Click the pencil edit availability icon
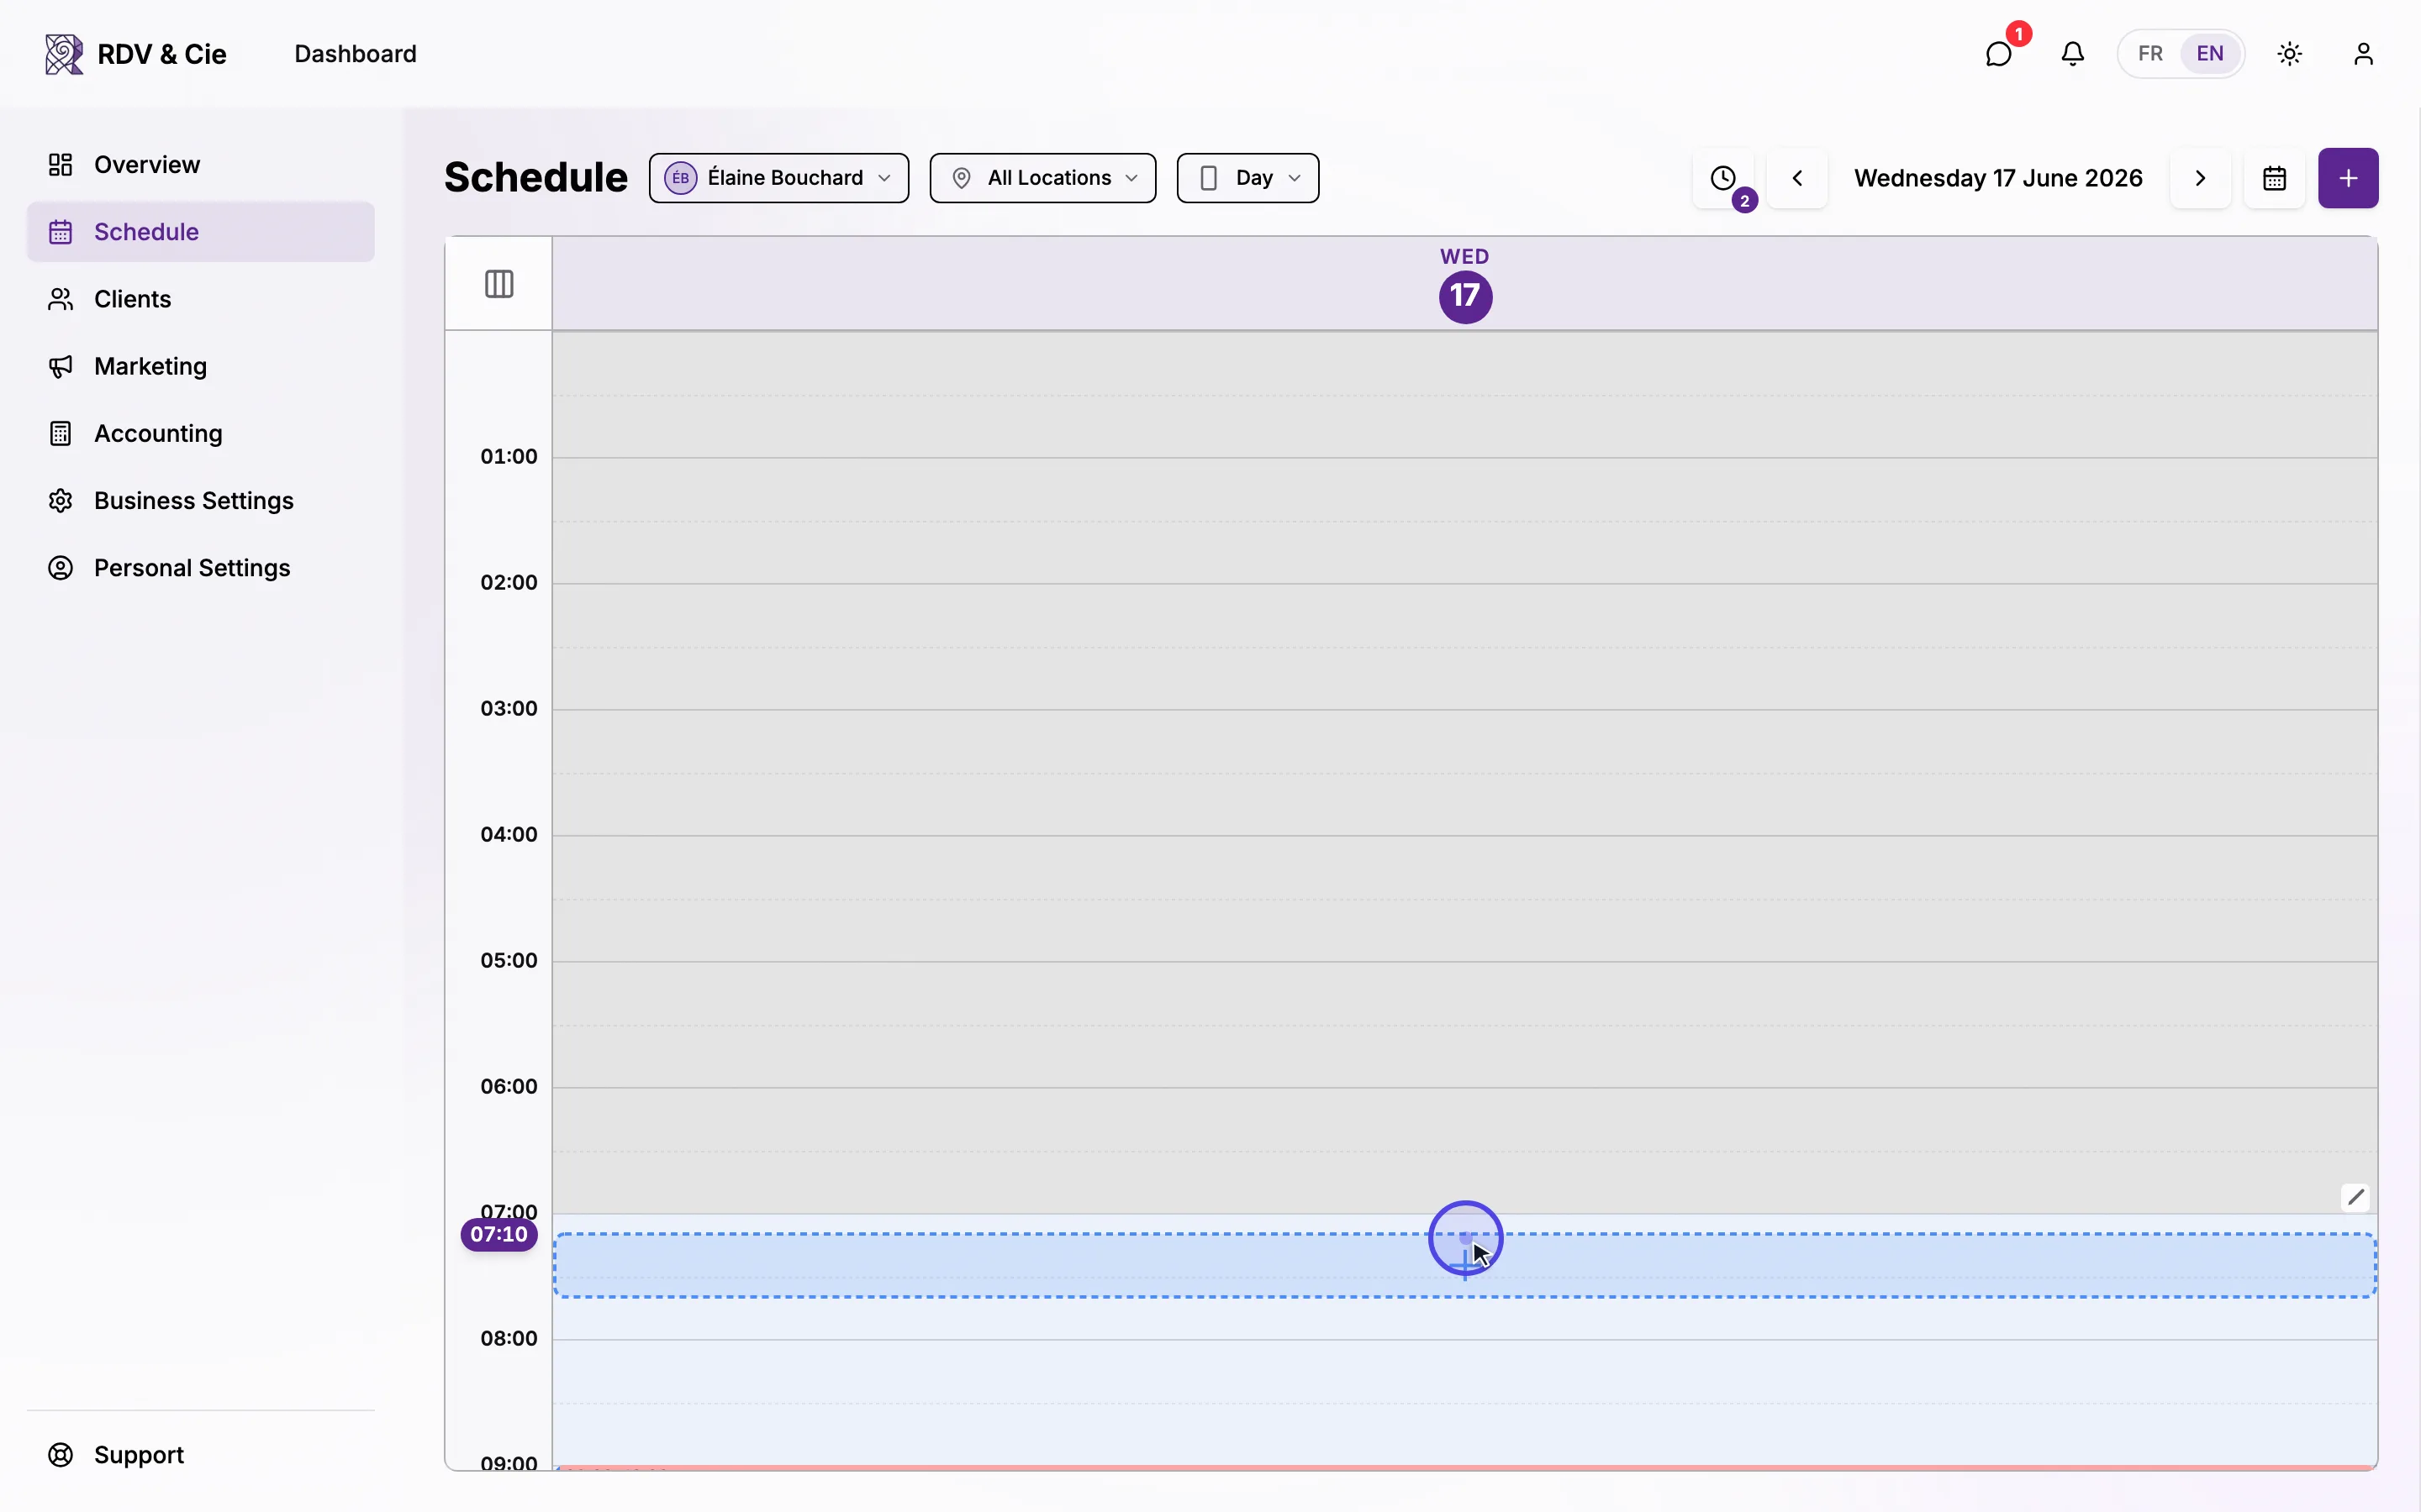This screenshot has height=1512, width=2421. click(2356, 1197)
